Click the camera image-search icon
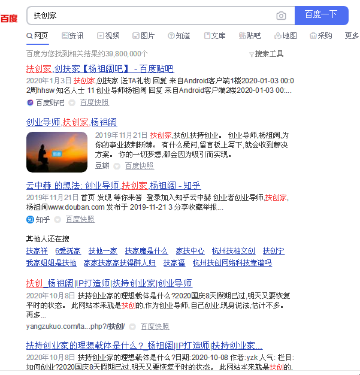 (x=281, y=16)
